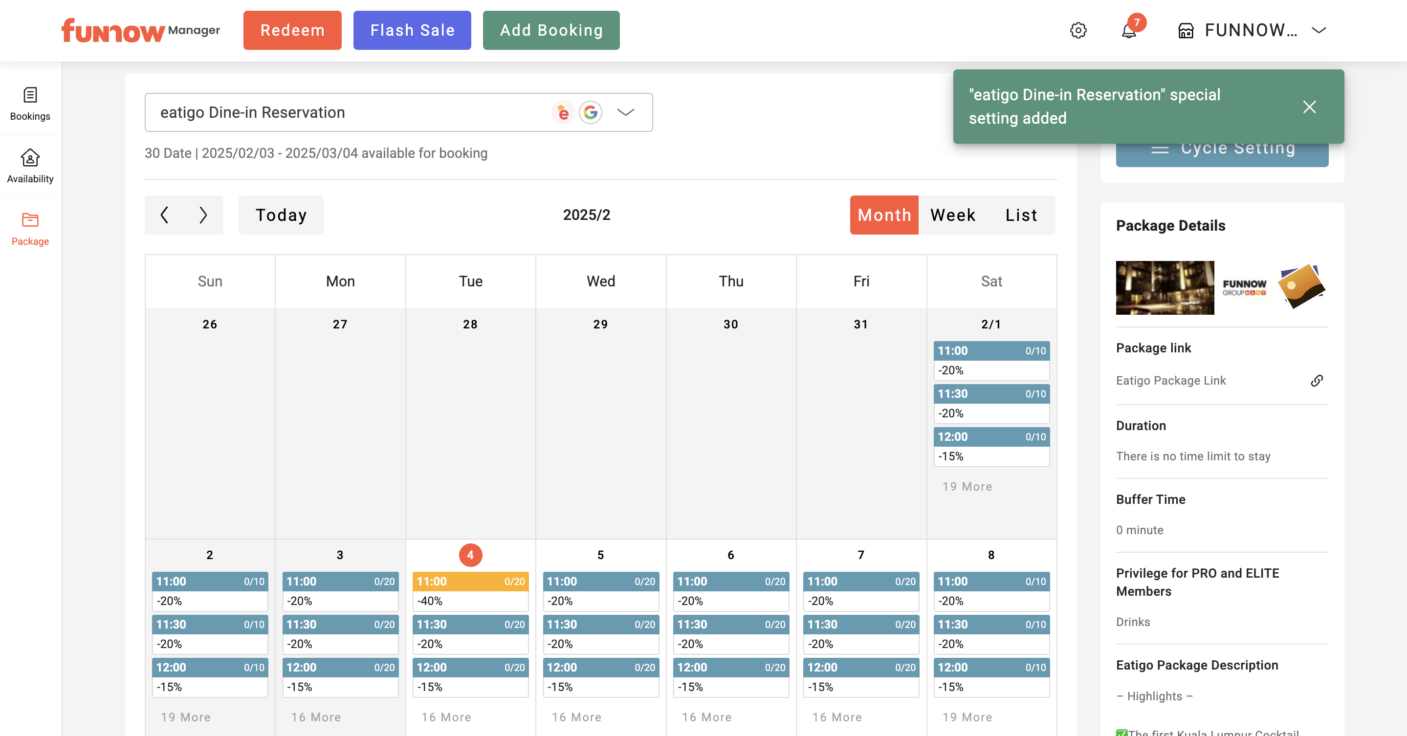1407x736 pixels.
Task: Open the 11:00 slot on 2/1
Action: [x=991, y=360]
